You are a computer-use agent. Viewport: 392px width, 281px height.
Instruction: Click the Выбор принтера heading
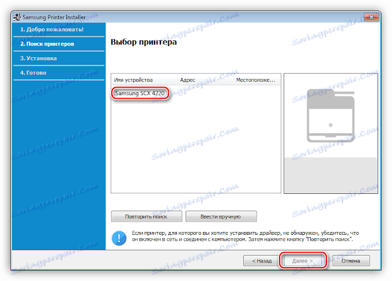(x=144, y=42)
